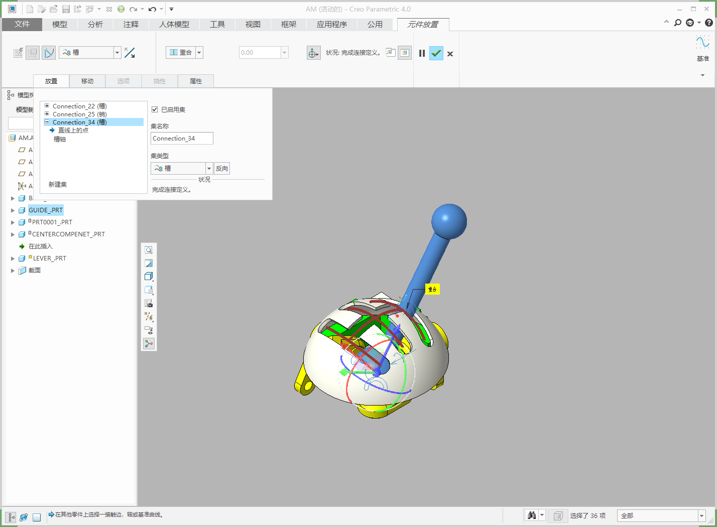
Task: Open the connection type 槽 dropdown in ribbon
Action: tap(117, 53)
